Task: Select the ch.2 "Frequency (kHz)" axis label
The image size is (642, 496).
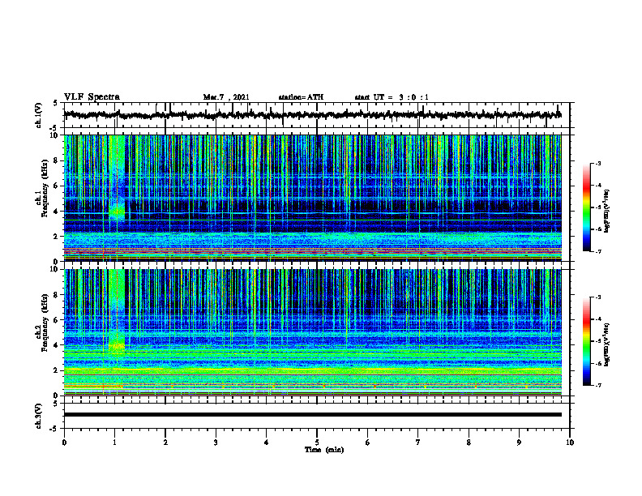Action: coord(45,323)
